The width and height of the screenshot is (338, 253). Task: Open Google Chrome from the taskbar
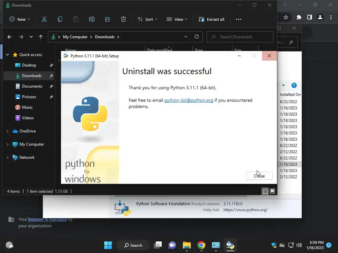point(201,245)
